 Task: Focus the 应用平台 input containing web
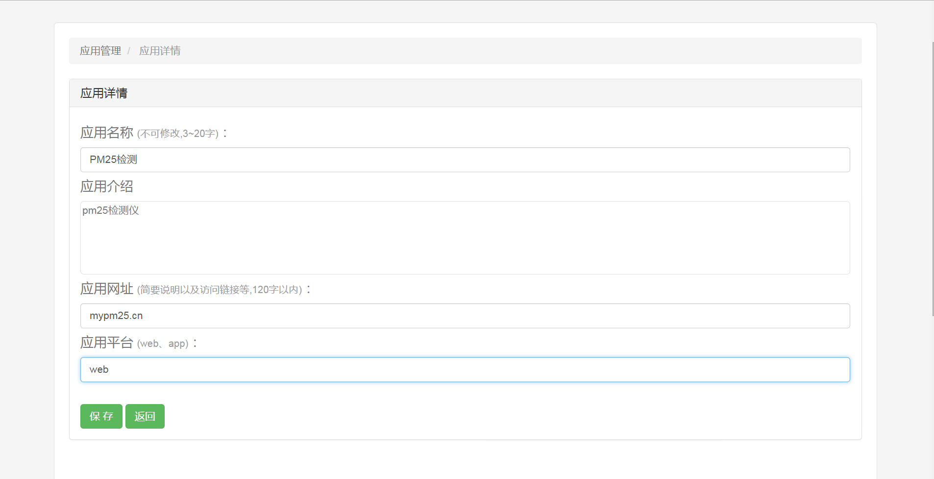[x=465, y=369]
